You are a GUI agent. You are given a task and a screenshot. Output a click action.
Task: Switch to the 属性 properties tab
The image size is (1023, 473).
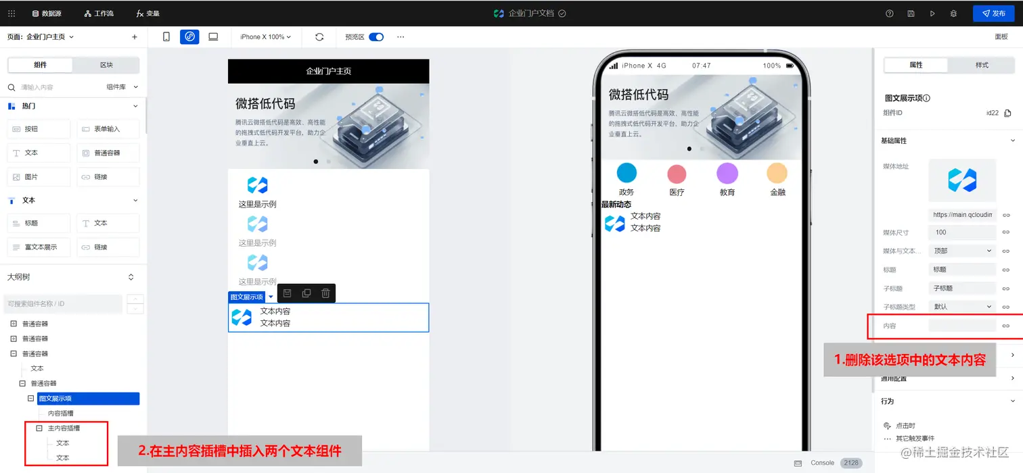(916, 65)
